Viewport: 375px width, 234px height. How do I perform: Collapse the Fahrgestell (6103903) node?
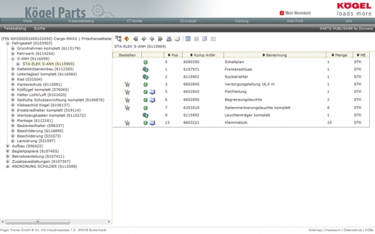pos(7,43)
